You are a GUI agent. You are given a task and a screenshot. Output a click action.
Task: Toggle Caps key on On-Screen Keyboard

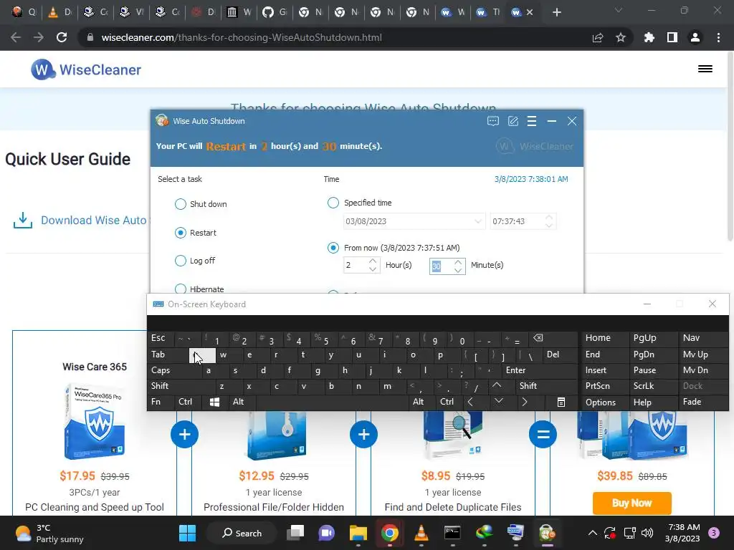161,370
